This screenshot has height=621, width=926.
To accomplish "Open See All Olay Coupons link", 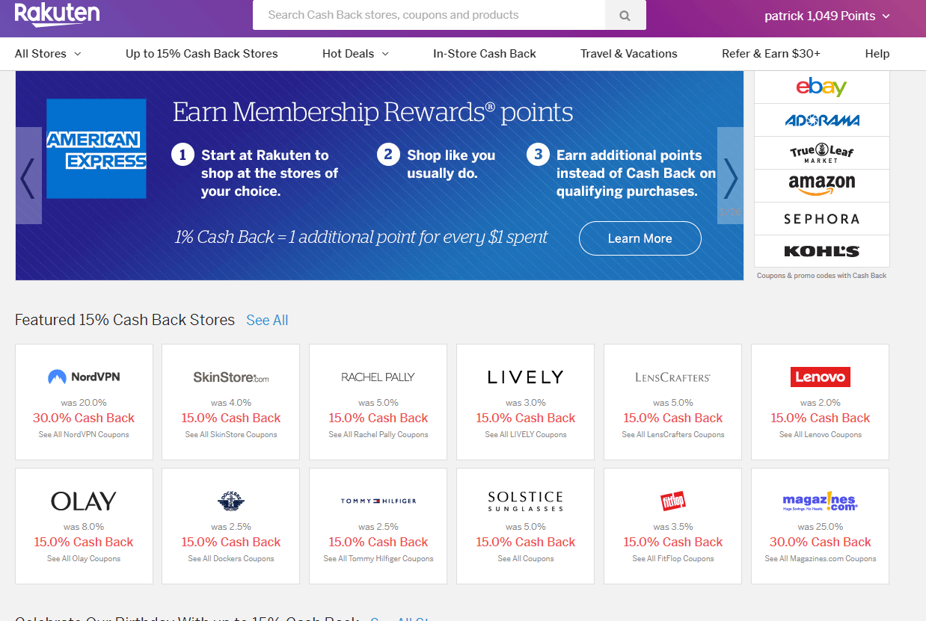I will (84, 559).
